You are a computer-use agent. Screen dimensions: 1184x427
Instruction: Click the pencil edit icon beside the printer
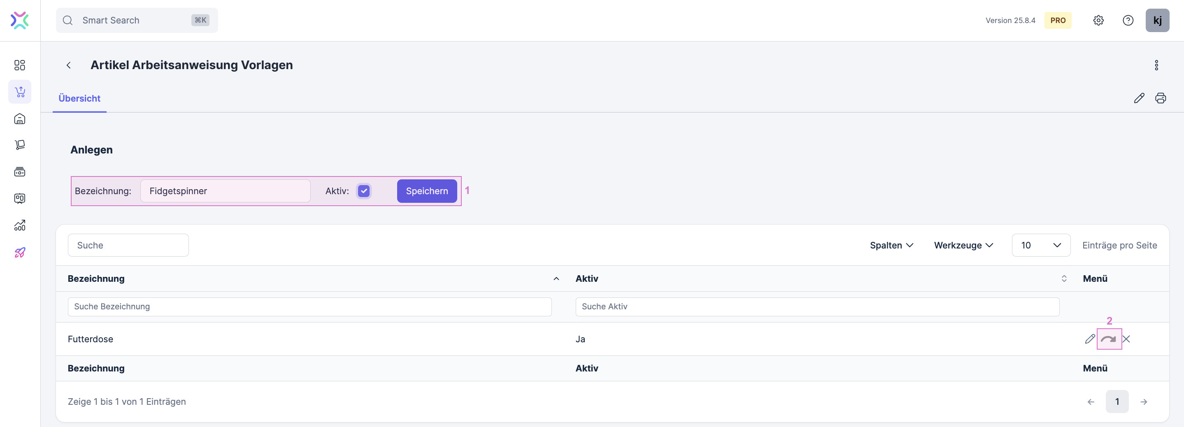pos(1138,98)
